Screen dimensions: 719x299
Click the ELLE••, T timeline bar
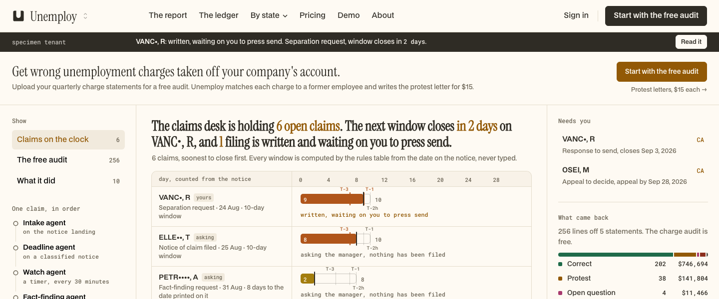335,239
